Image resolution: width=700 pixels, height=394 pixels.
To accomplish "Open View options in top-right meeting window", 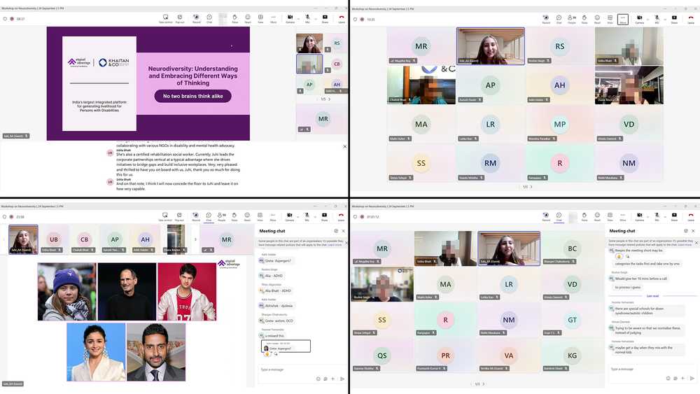I will [x=610, y=19].
